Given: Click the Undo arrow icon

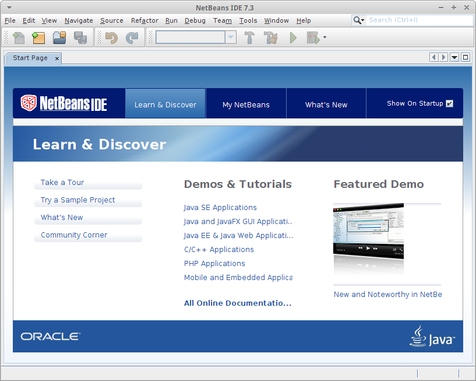Looking at the screenshot, I should (111, 38).
